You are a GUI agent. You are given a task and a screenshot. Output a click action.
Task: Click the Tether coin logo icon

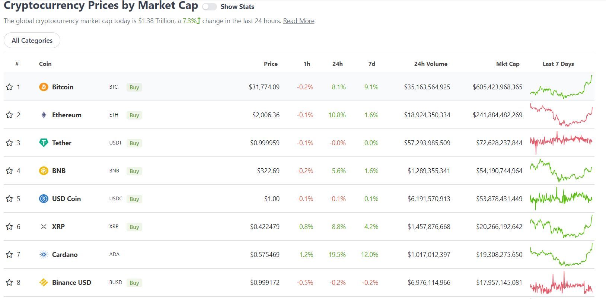(44, 143)
